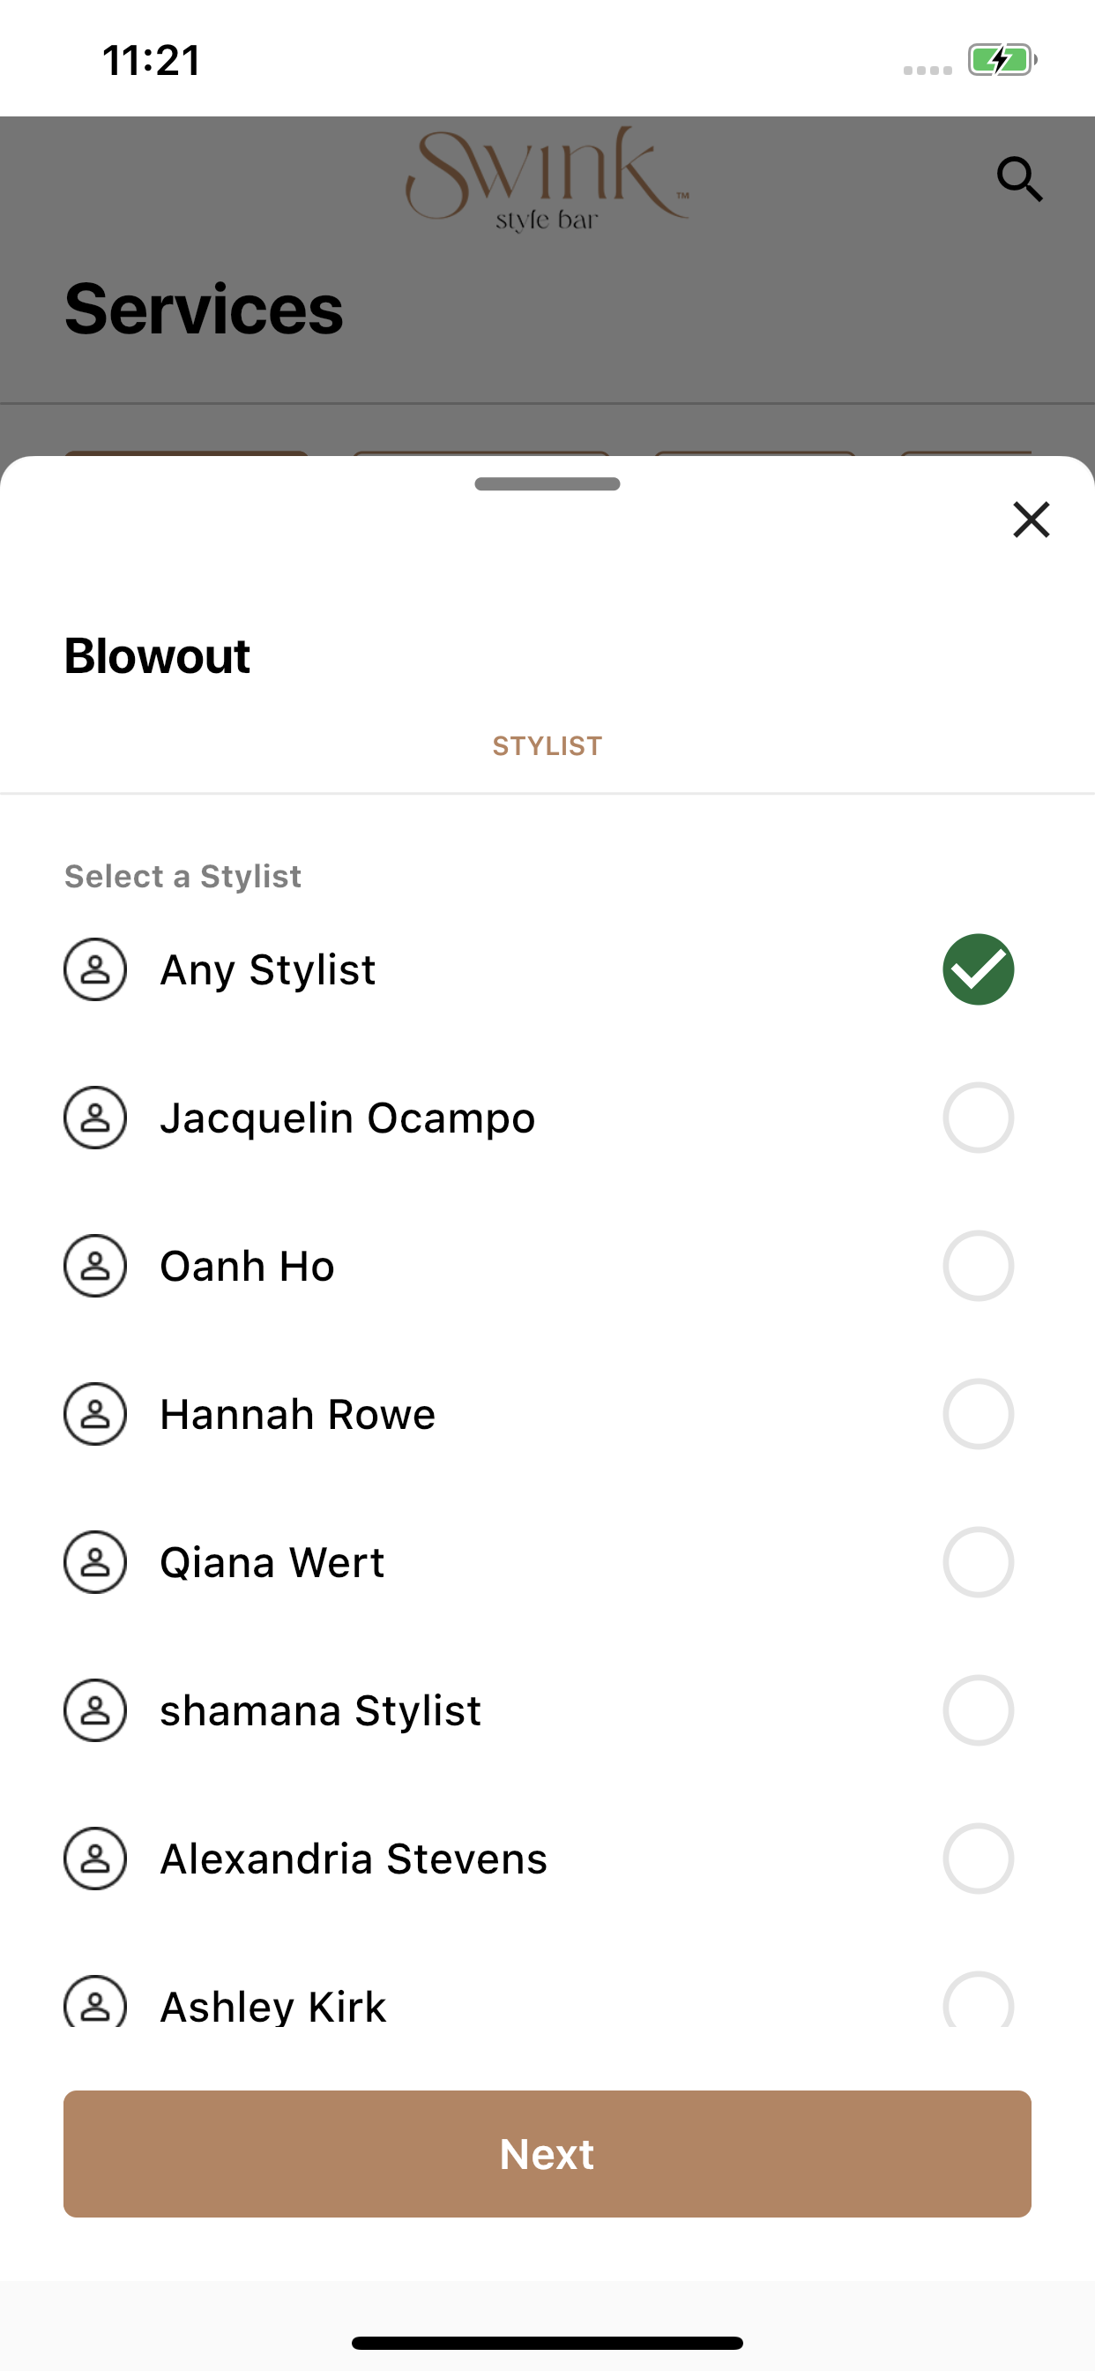
Task: Choose Hannah Rowe's radio button
Action: click(x=978, y=1414)
